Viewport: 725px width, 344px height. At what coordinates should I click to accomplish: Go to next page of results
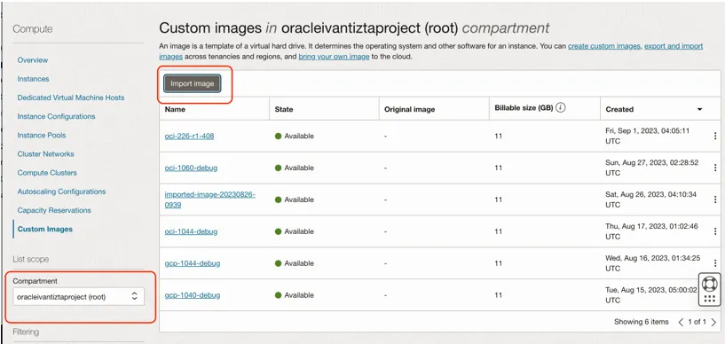(x=713, y=322)
